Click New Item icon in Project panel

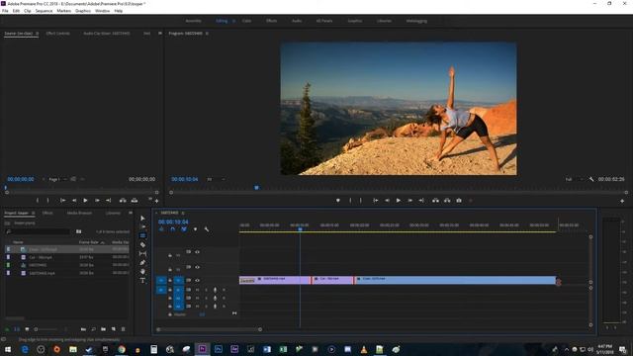(114, 329)
